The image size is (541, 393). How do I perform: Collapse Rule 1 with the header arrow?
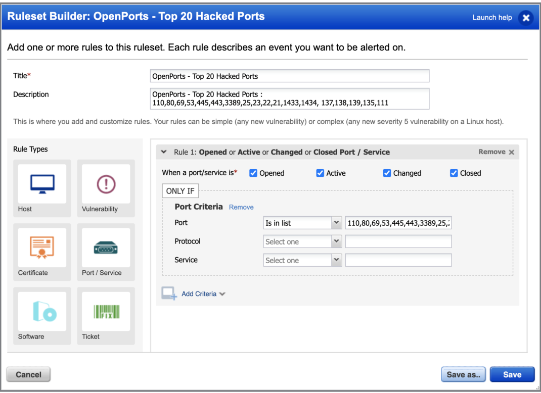click(x=164, y=152)
